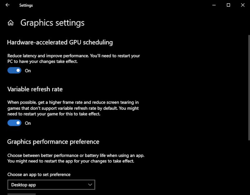Click the Settings window title text

(x=26, y=5)
